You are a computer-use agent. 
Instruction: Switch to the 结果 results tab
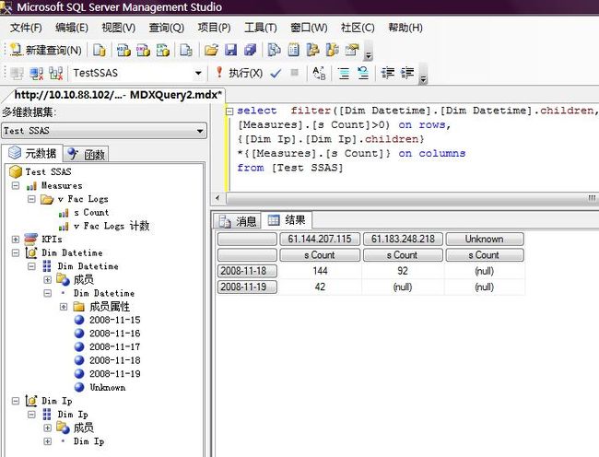click(x=287, y=220)
